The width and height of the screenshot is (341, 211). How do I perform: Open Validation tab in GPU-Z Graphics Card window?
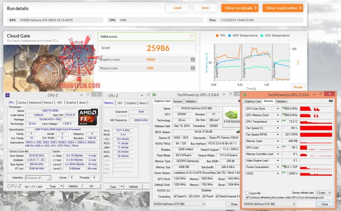[191, 101]
